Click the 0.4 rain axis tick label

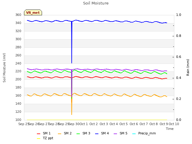tap(178, 78)
